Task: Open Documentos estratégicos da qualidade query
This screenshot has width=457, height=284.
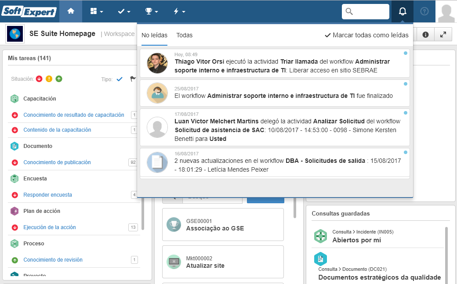Action: pyautogui.click(x=380, y=277)
